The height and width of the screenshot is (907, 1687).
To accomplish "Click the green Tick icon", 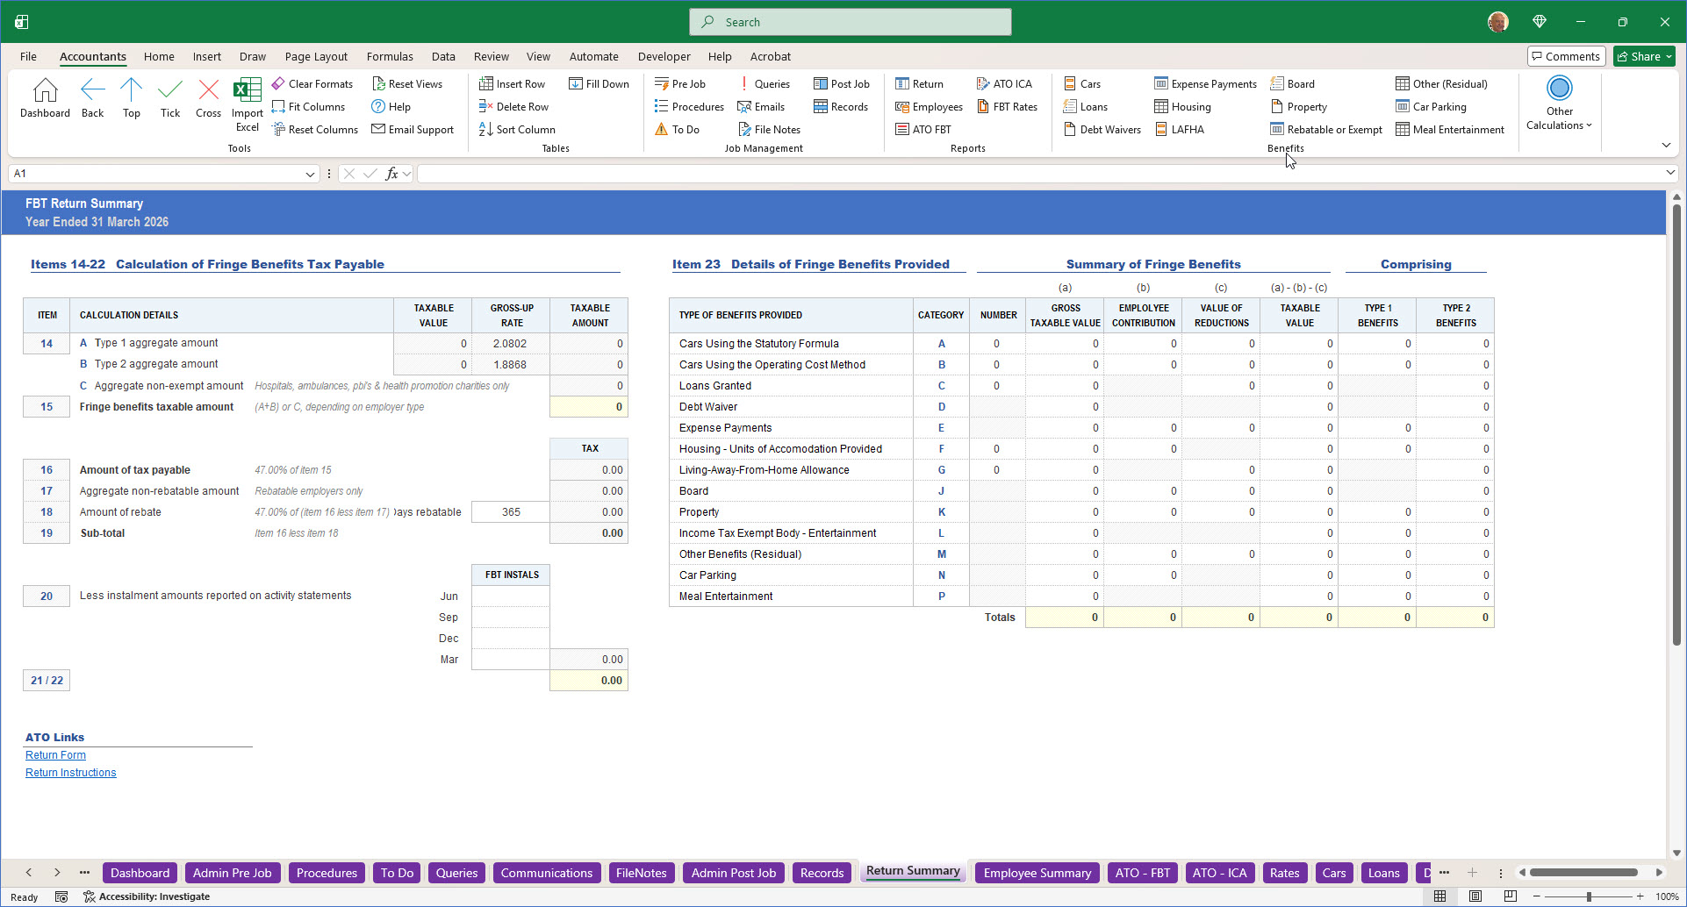I will pyautogui.click(x=169, y=90).
